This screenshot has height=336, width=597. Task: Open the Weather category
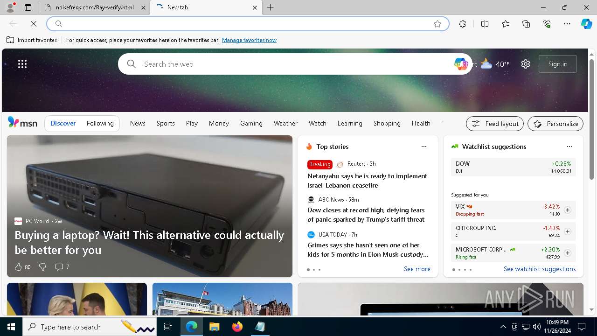coord(285,123)
